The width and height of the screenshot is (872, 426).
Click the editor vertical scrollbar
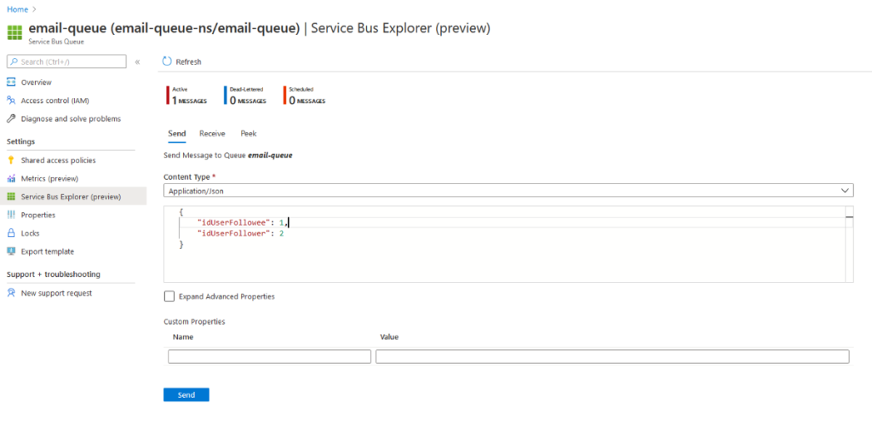(849, 244)
